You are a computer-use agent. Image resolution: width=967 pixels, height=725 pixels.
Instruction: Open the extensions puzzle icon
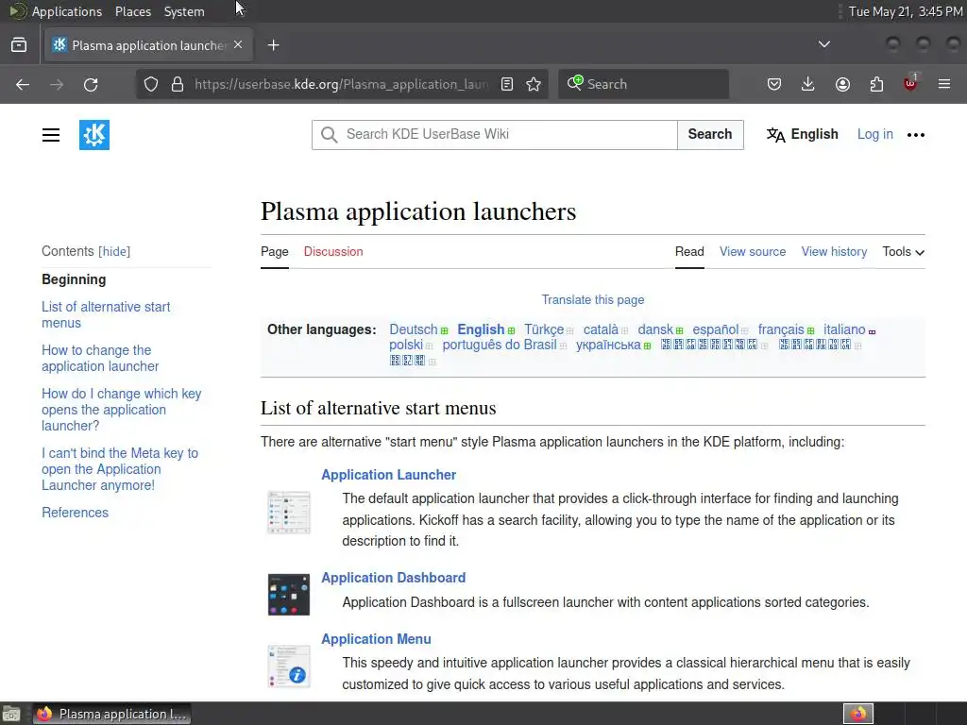click(x=876, y=84)
